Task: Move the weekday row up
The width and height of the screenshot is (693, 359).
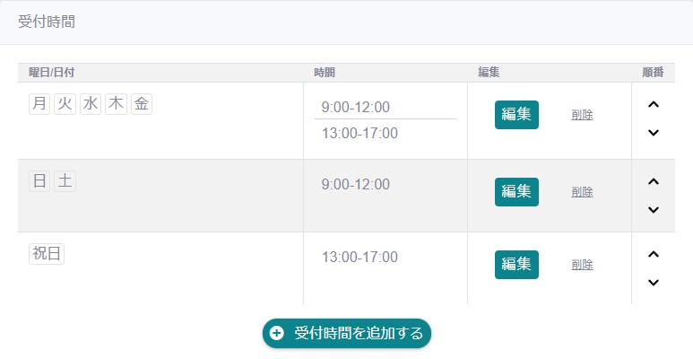Action: [x=654, y=104]
